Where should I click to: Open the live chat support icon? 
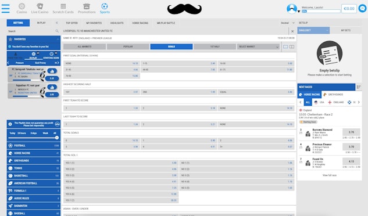[363, 9]
